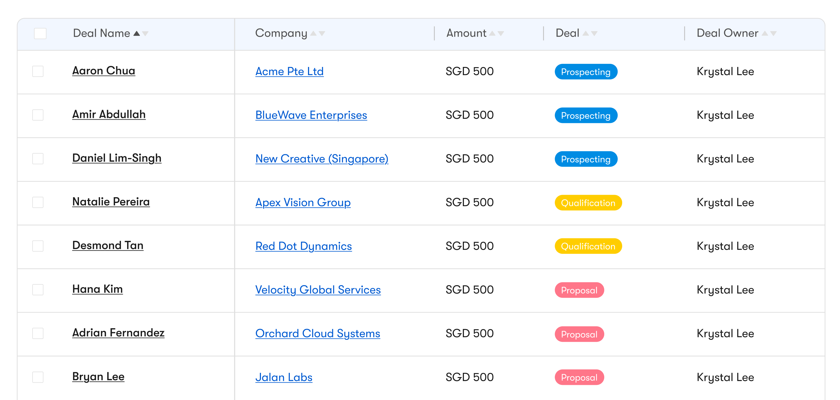This screenshot has width=840, height=400.
Task: View Orchard Cloud Systems company
Action: (318, 334)
